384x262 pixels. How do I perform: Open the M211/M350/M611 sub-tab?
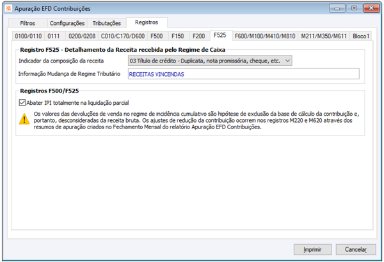coord(324,36)
